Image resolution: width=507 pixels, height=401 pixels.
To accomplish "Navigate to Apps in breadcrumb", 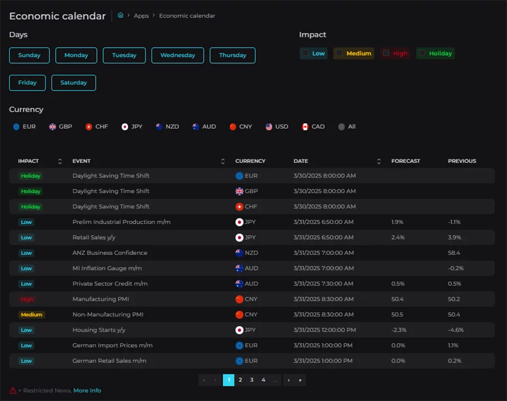I will [141, 16].
